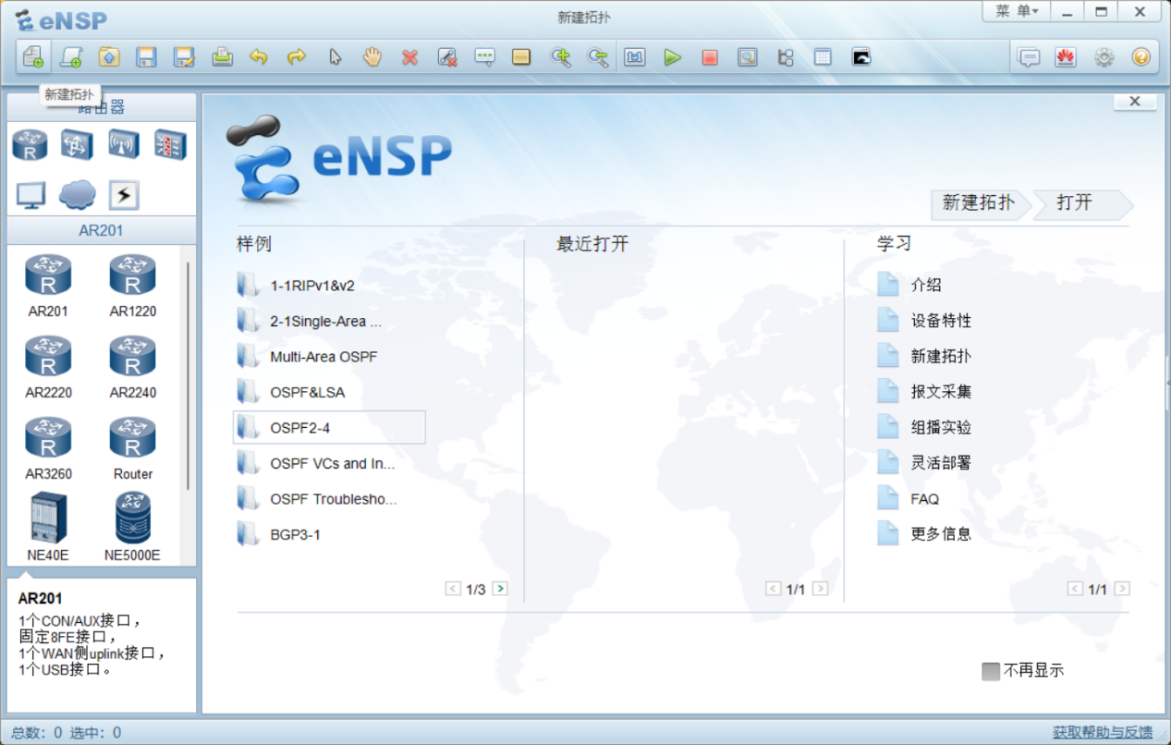Click the zoom in magnifier icon

(x=560, y=57)
